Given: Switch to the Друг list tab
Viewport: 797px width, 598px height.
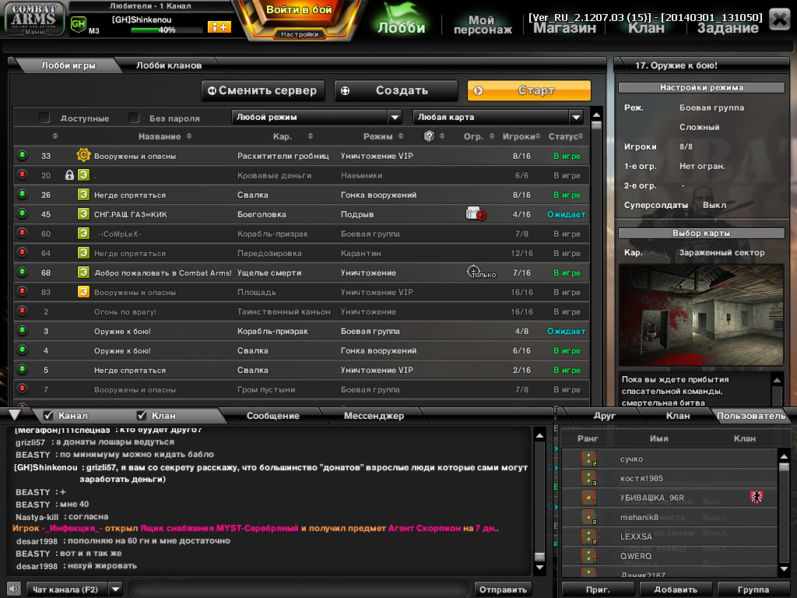Looking at the screenshot, I should coord(604,416).
